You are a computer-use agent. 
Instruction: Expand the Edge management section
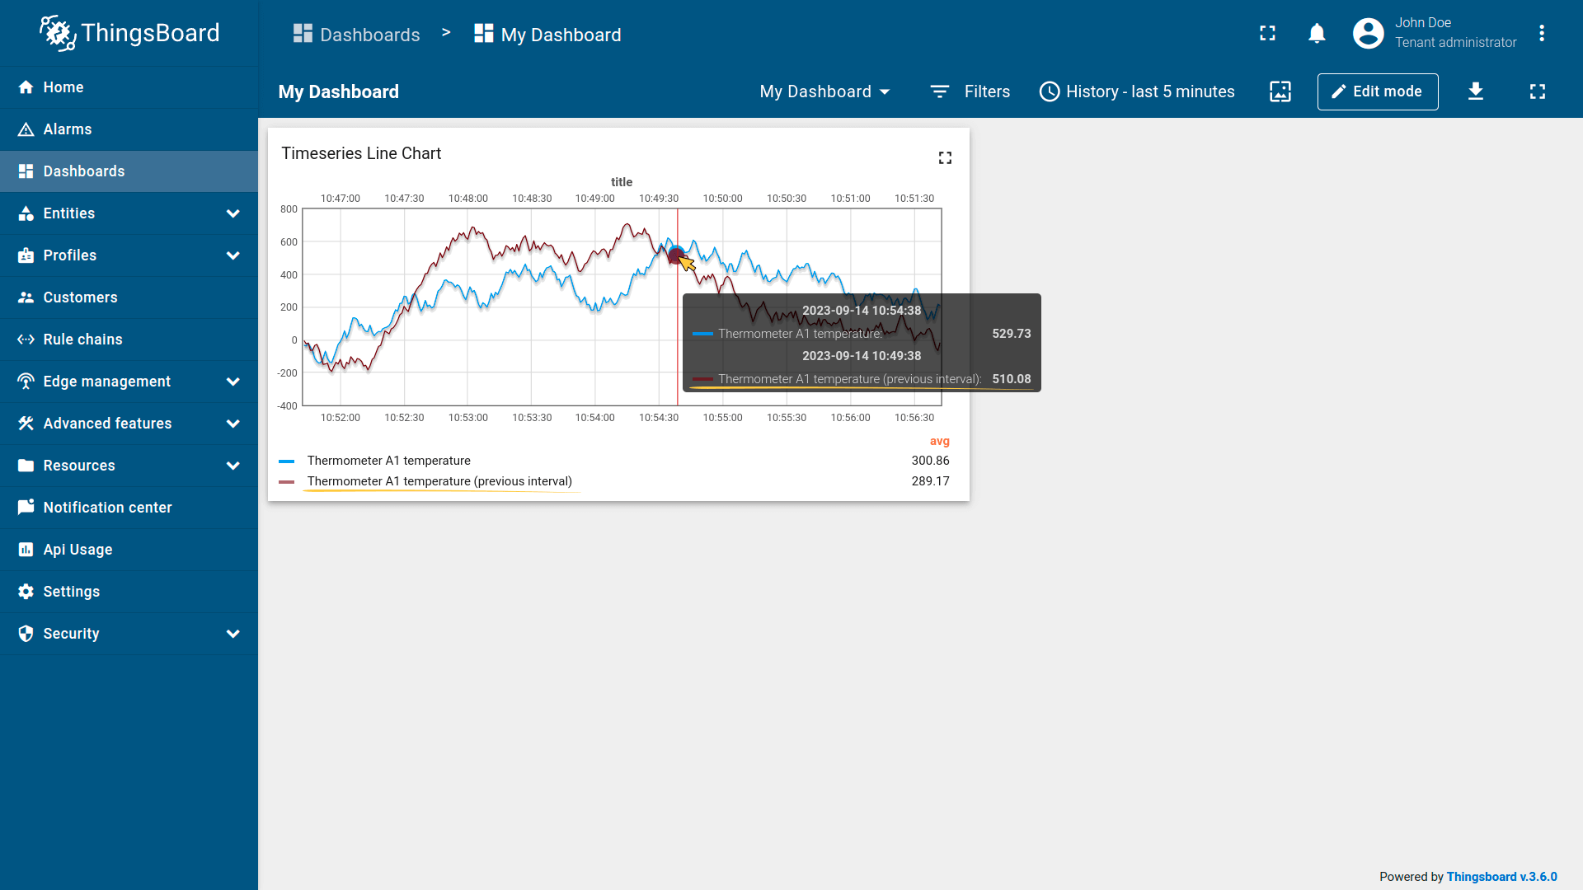click(x=233, y=382)
